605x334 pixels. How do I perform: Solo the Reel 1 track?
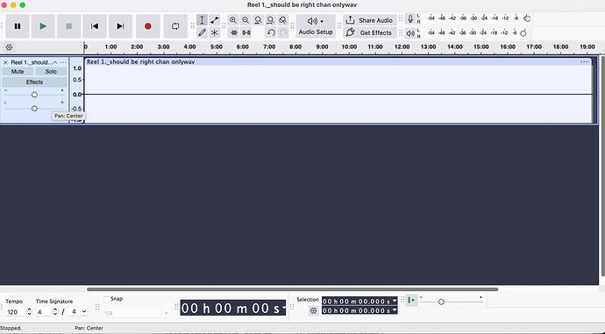click(x=51, y=71)
